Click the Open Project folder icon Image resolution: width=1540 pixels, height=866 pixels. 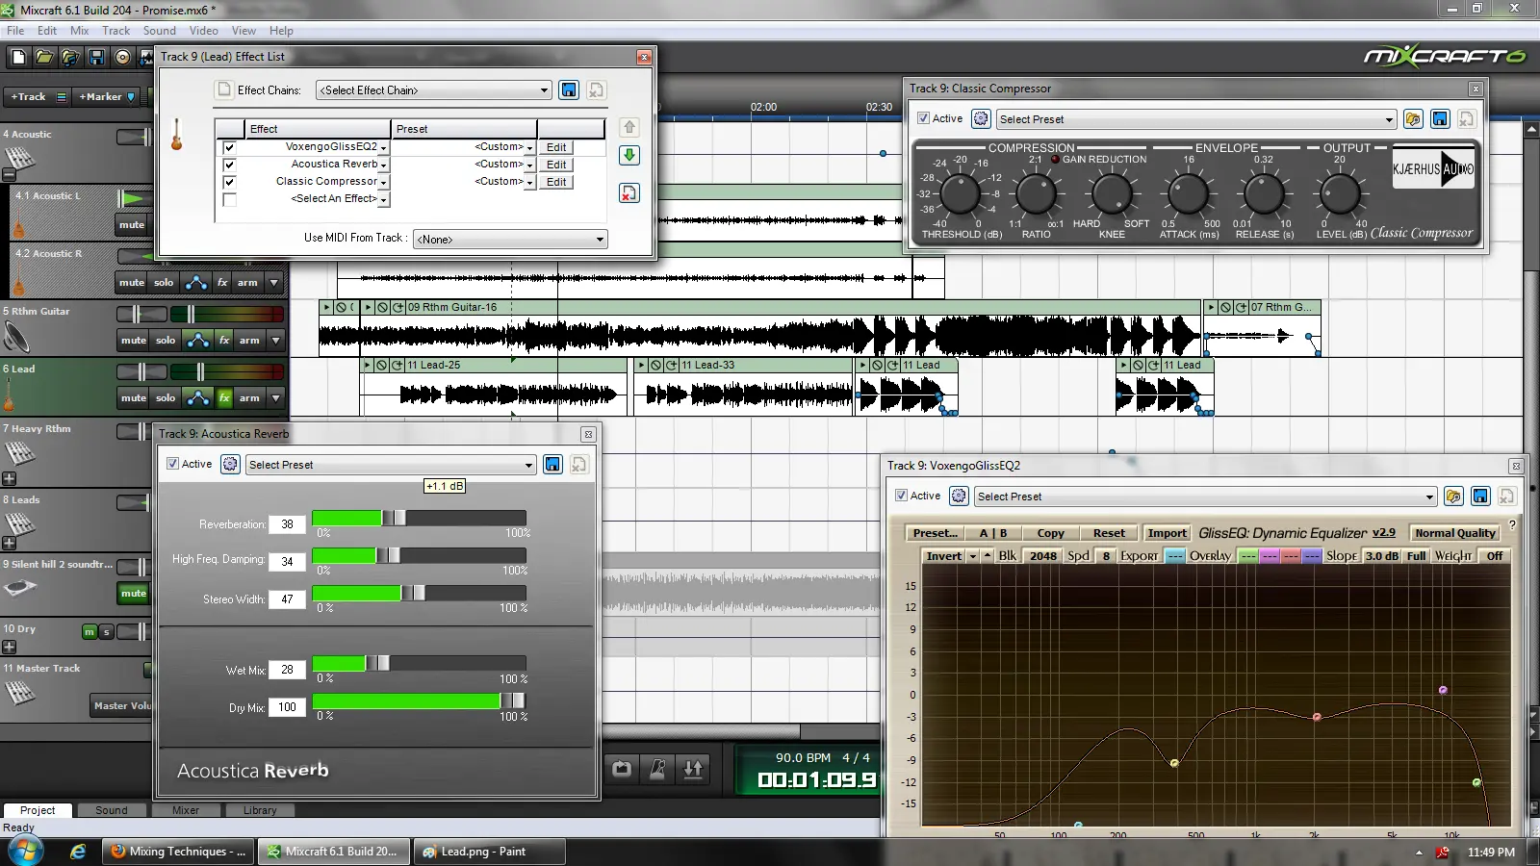click(x=44, y=58)
